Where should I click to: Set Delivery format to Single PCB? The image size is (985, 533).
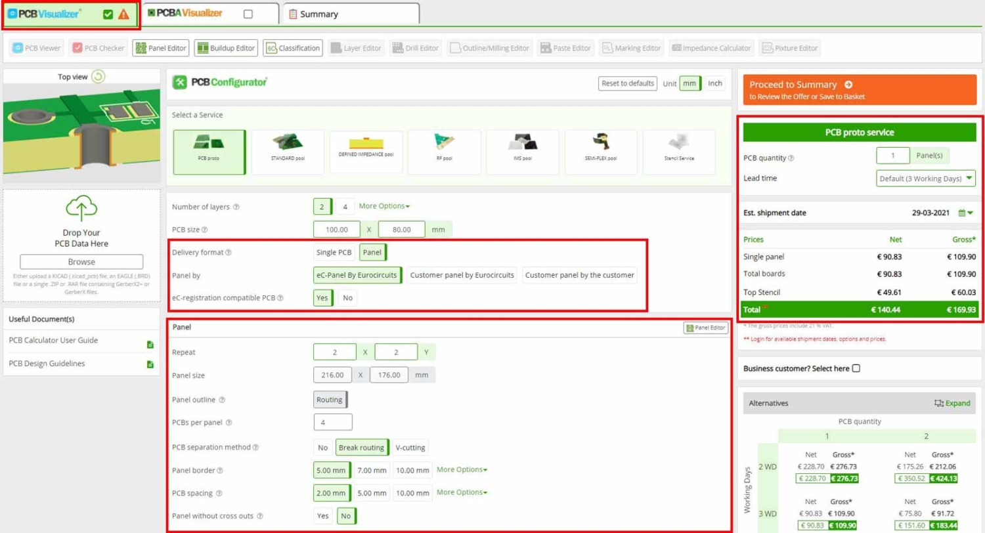tap(335, 253)
